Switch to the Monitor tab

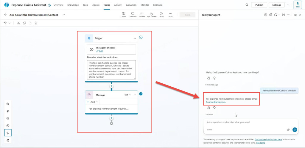[145, 5]
